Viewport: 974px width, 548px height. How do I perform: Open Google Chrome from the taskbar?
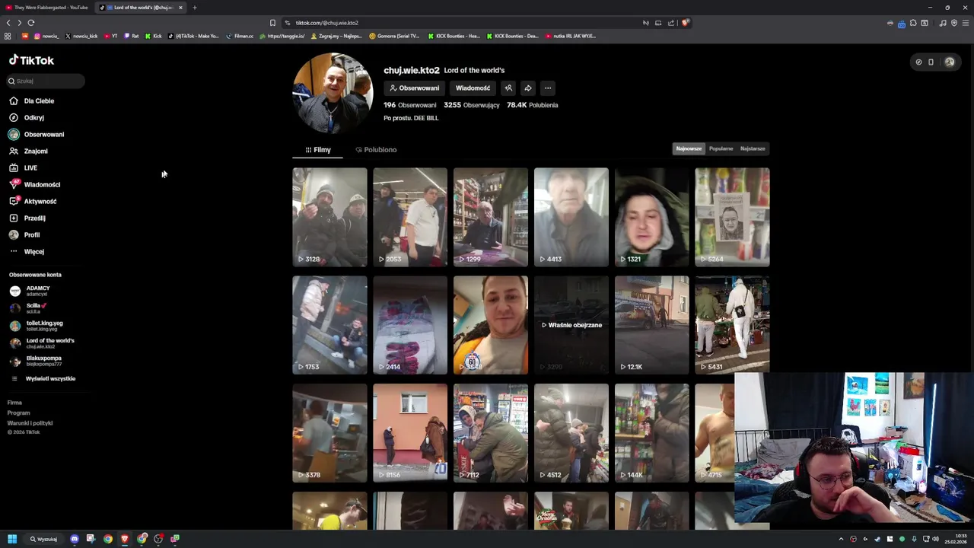pyautogui.click(x=108, y=539)
